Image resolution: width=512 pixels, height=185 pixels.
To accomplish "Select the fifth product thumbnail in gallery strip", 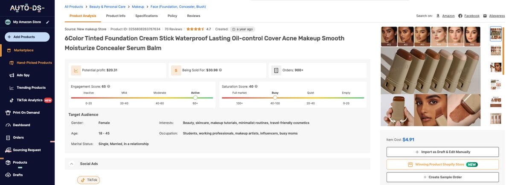I will point(496,101).
